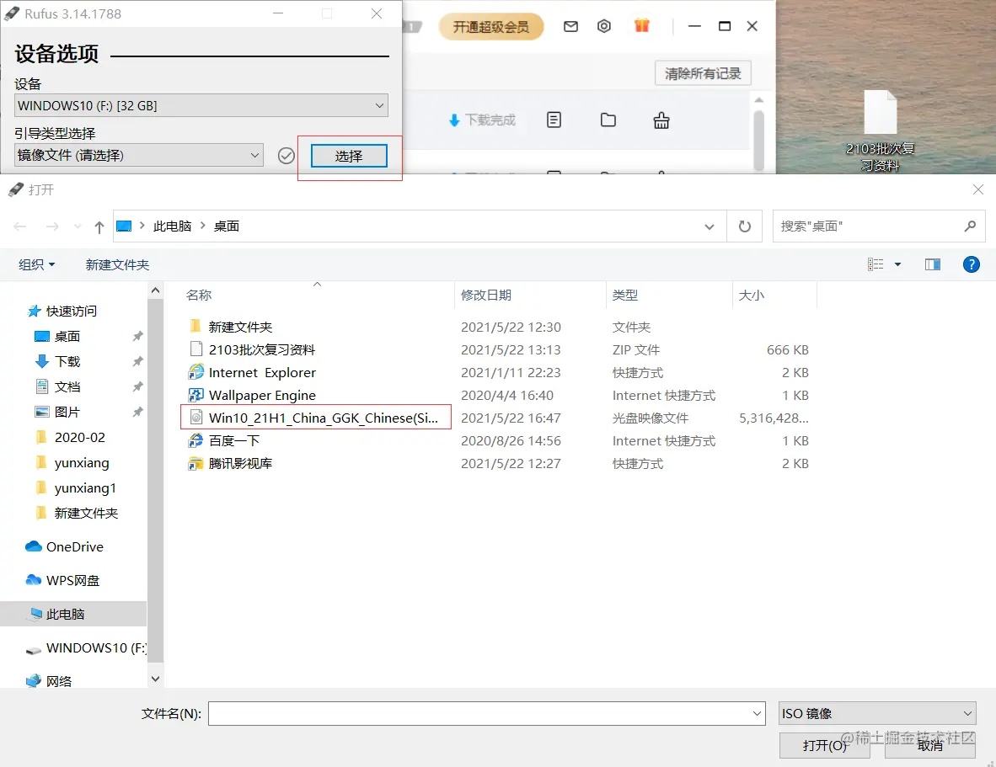Open WINDOWS10 (F:) drive in navigation pane
The image size is (996, 767).
click(x=96, y=647)
